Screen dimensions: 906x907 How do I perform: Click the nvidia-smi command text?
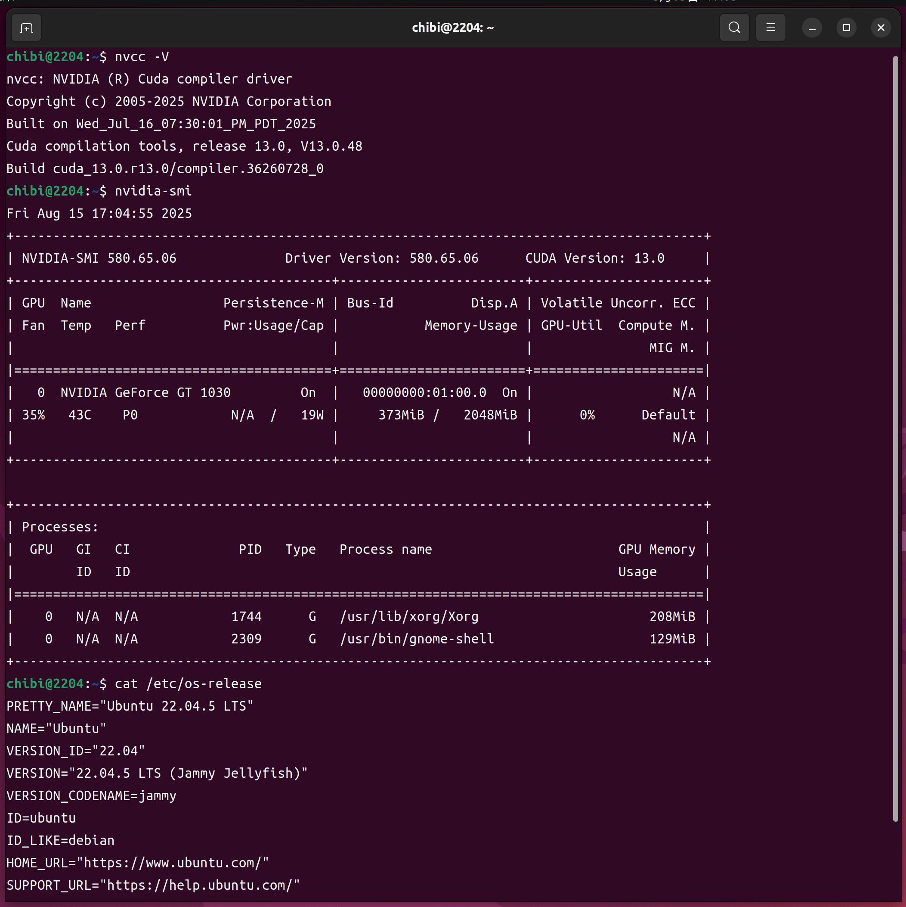[153, 191]
